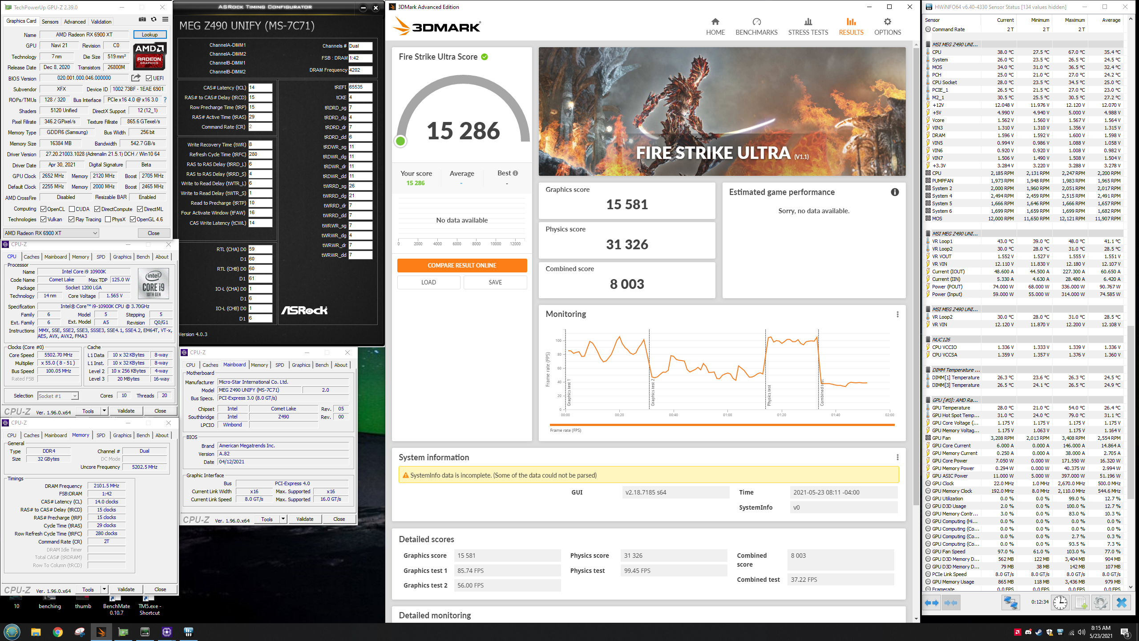The height and width of the screenshot is (641, 1139).
Task: Click the HWiNFO clock reset timer icon
Action: [1060, 603]
